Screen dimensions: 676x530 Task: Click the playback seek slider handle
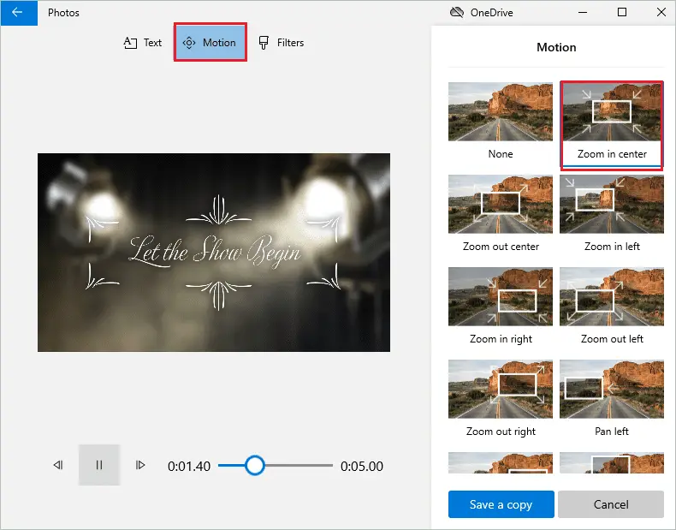pyautogui.click(x=254, y=466)
